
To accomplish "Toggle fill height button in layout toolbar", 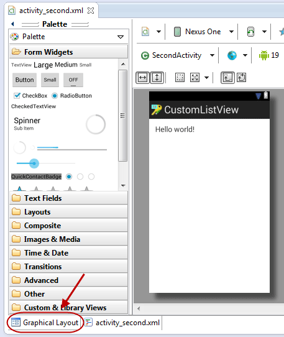I will (x=157, y=78).
